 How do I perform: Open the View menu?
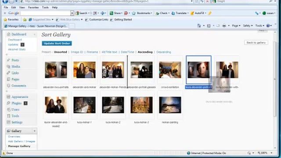tap(22, 7)
